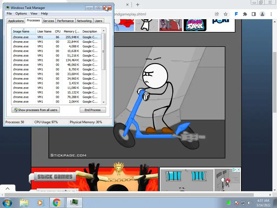Screen dimensions: 277x208
Task: Open the Help menu in Task Manager
Action: tap(44, 14)
